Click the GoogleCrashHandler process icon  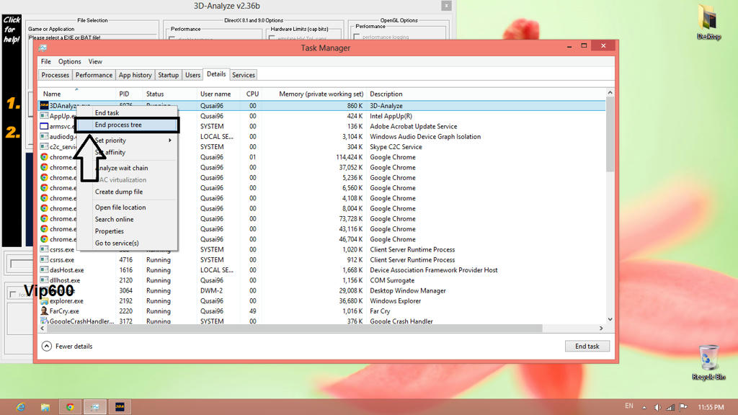pyautogui.click(x=44, y=321)
